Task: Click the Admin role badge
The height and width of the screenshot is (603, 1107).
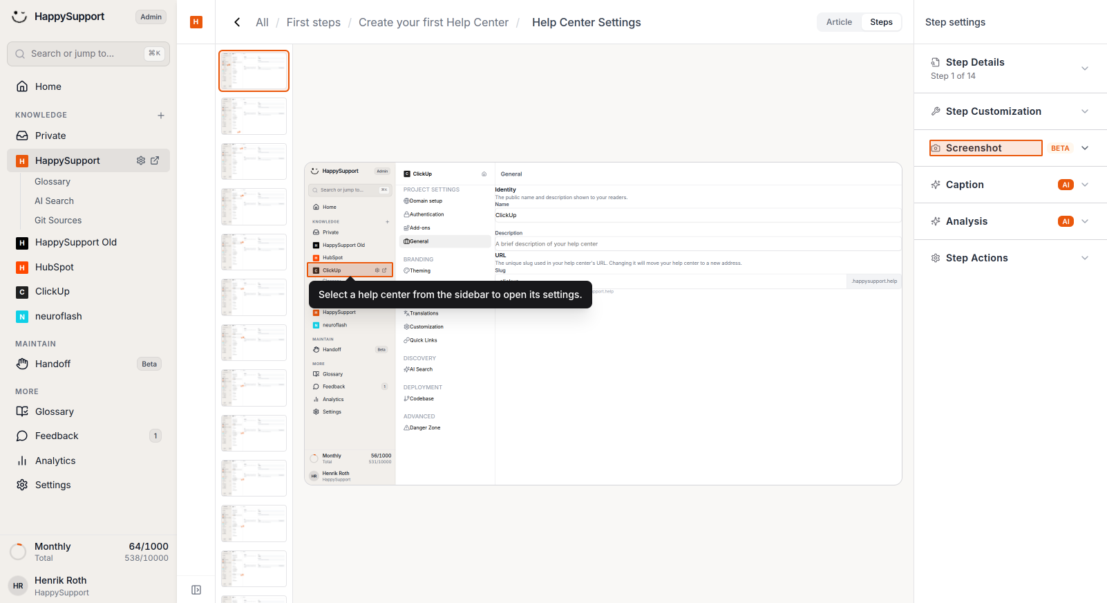Action: (151, 17)
